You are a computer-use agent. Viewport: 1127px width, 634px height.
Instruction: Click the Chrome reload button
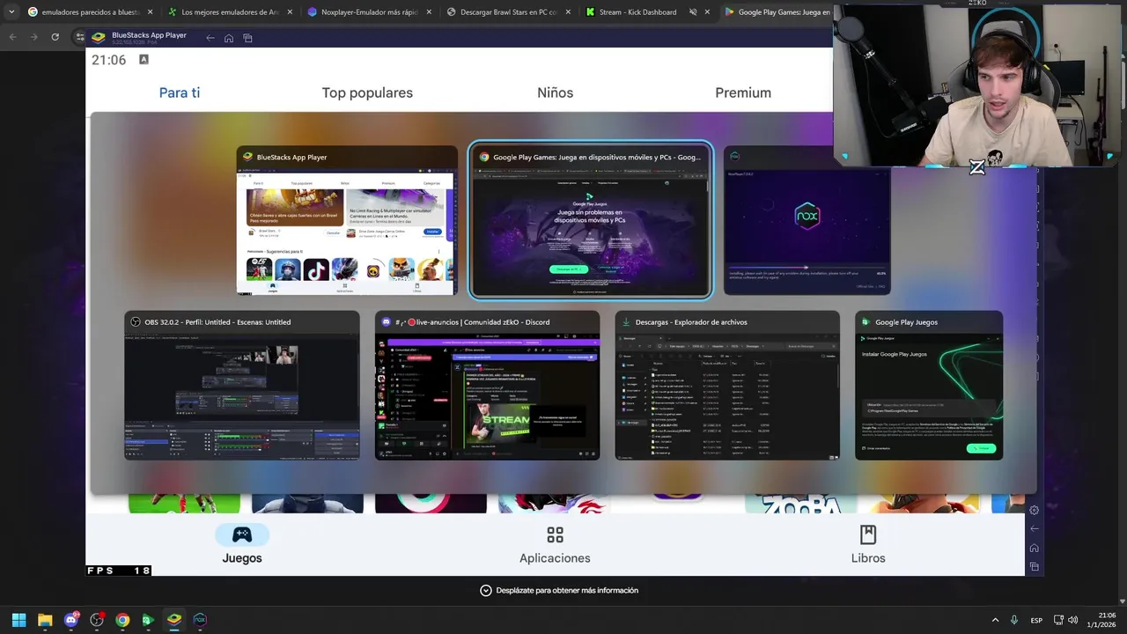(55, 37)
